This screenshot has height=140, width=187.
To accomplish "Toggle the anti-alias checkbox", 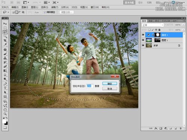I will coord(45,12).
